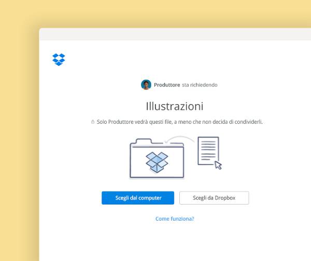Viewport: 311px width, 261px height.
Task: Click the lock icon beside privacy note
Action: (93, 122)
